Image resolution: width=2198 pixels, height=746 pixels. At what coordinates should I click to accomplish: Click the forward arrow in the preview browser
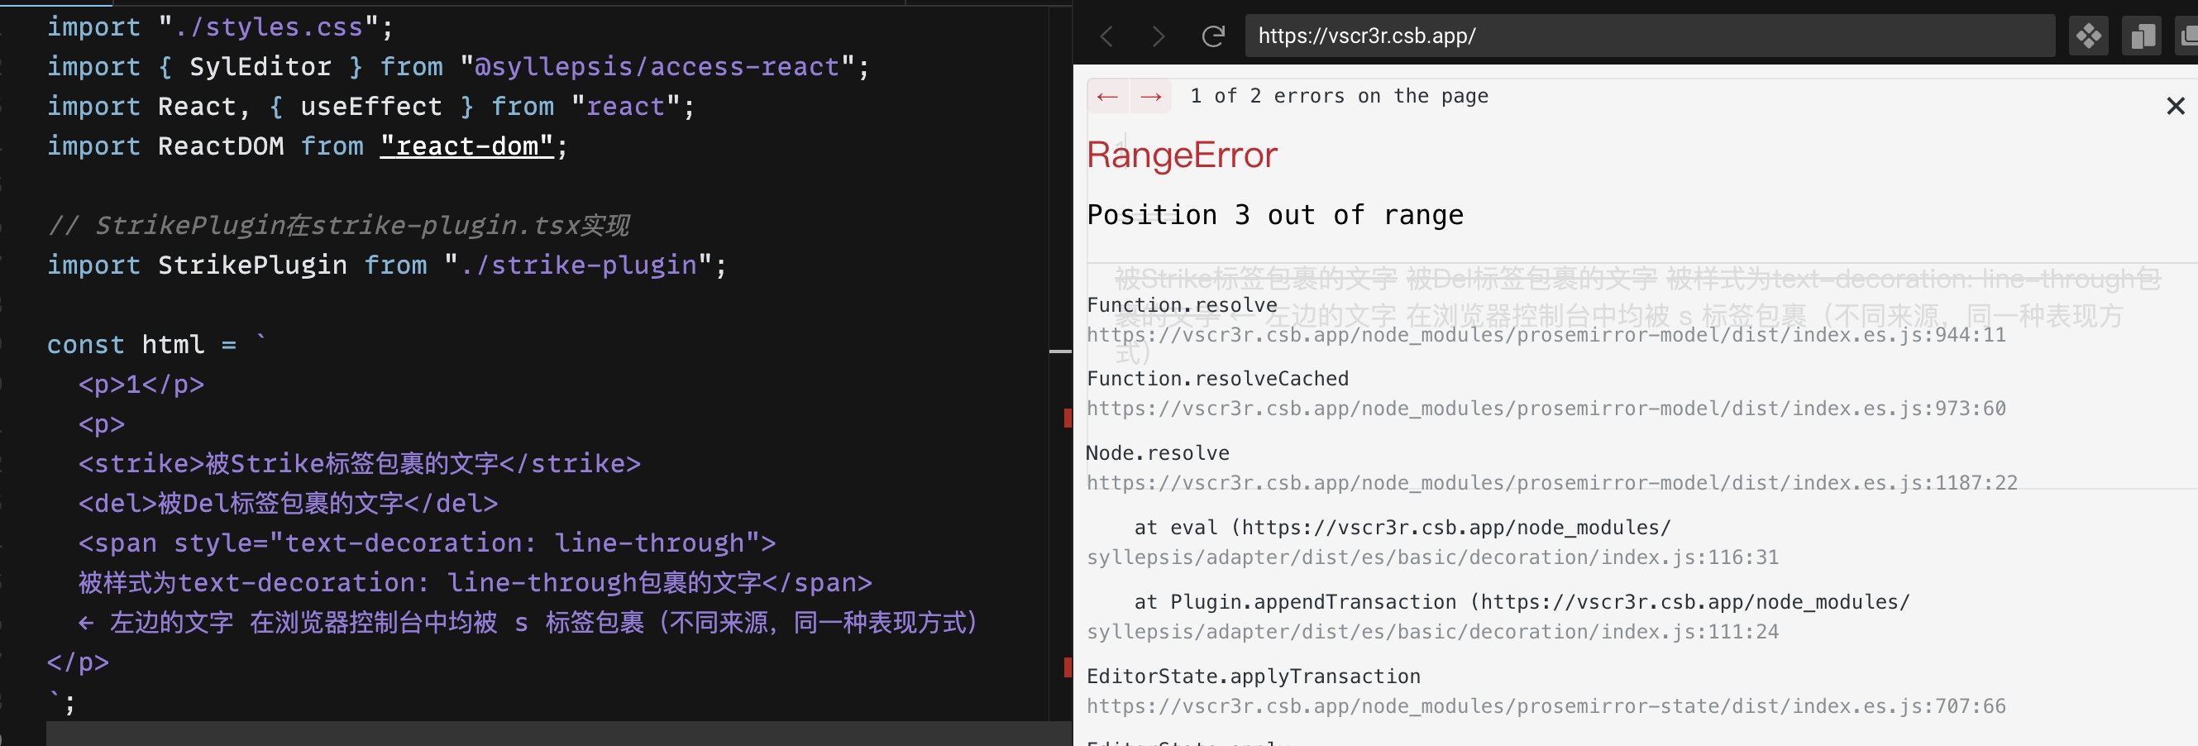coord(1158,36)
